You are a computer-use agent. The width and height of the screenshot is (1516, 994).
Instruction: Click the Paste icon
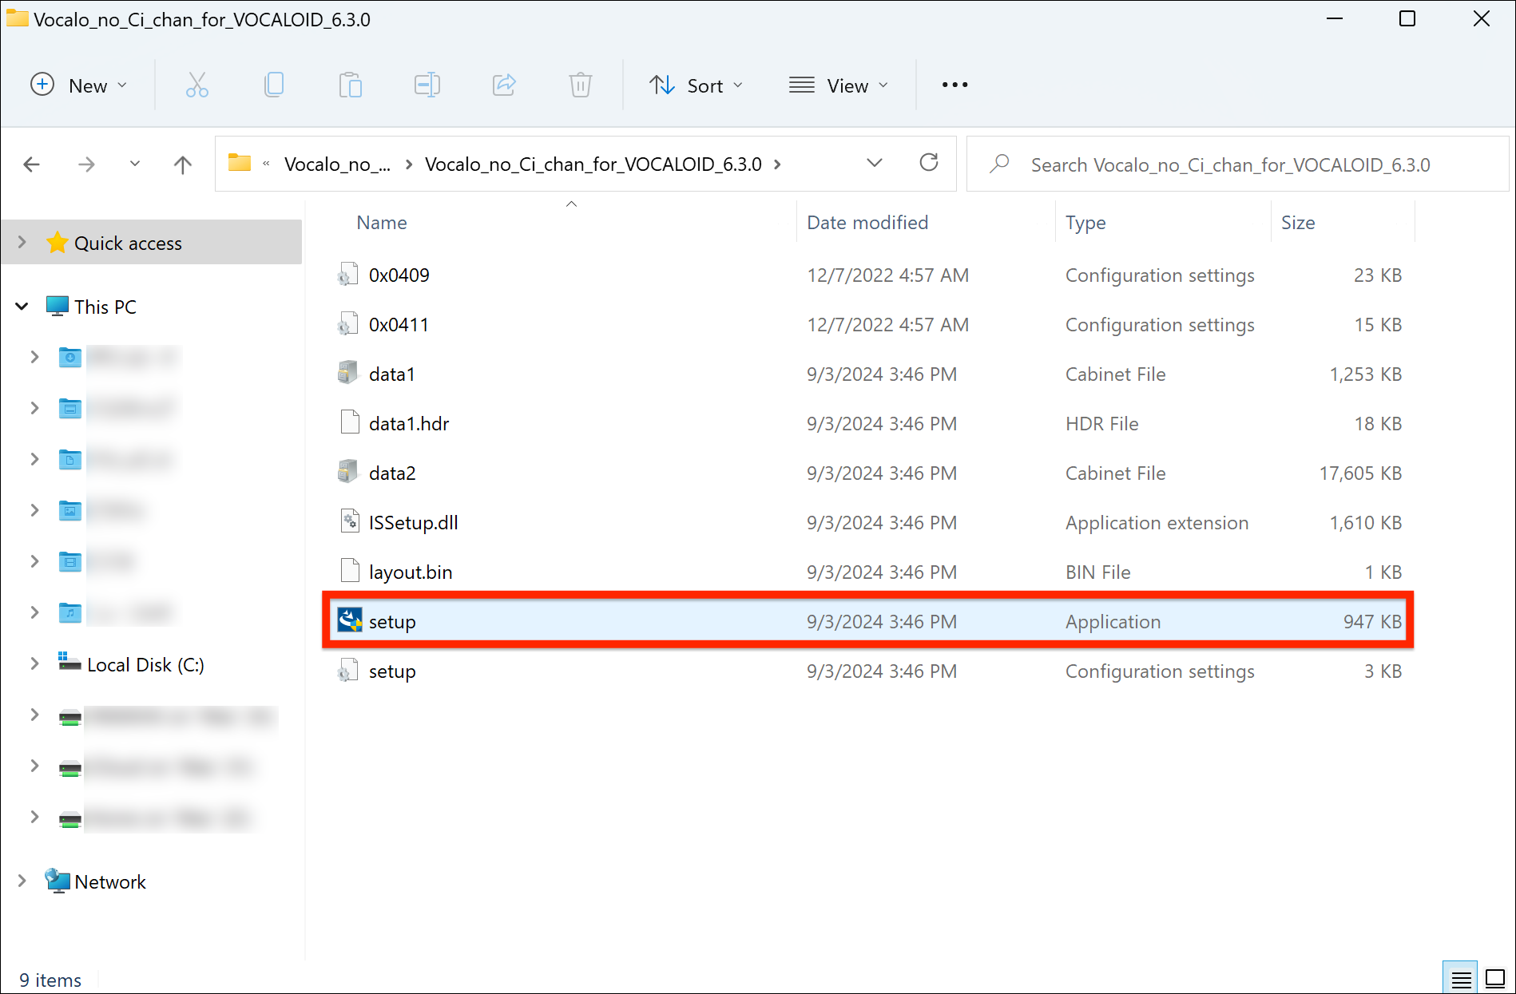(x=351, y=85)
